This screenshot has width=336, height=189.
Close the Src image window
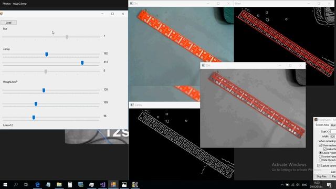[228, 4]
